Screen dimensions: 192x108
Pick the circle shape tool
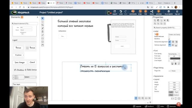pyautogui.click(x=43, y=42)
